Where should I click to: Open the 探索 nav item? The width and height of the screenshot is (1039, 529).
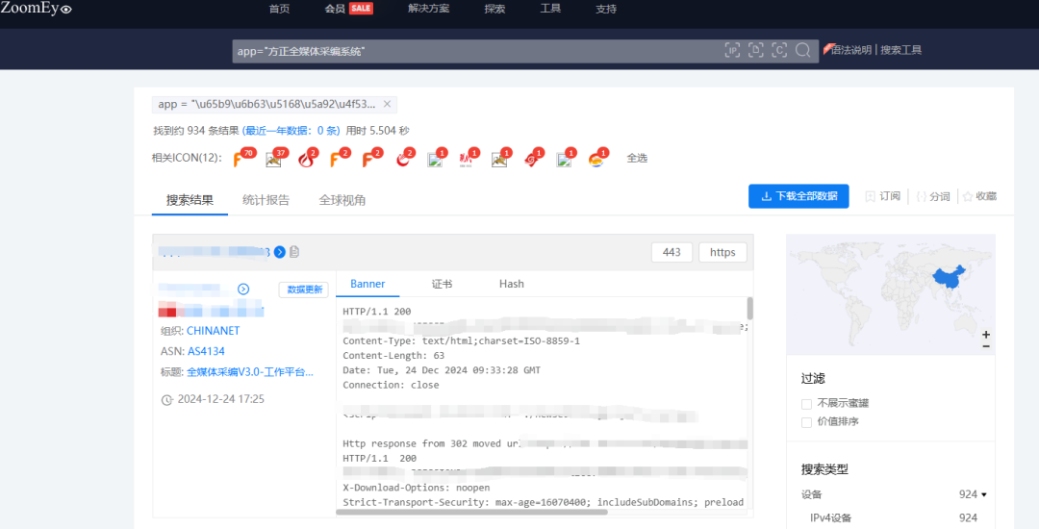[494, 9]
